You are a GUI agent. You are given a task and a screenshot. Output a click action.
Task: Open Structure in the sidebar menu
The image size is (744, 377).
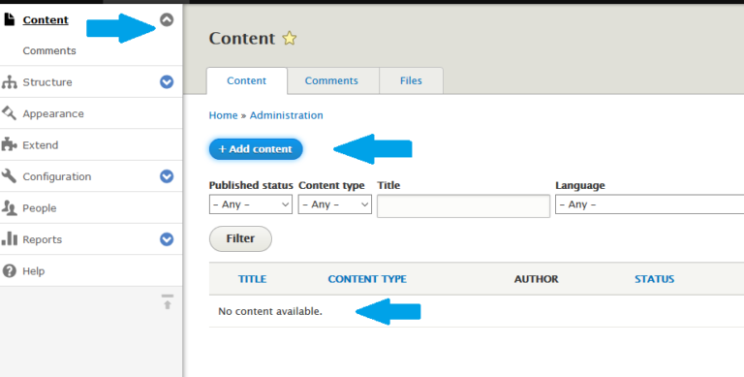[47, 82]
